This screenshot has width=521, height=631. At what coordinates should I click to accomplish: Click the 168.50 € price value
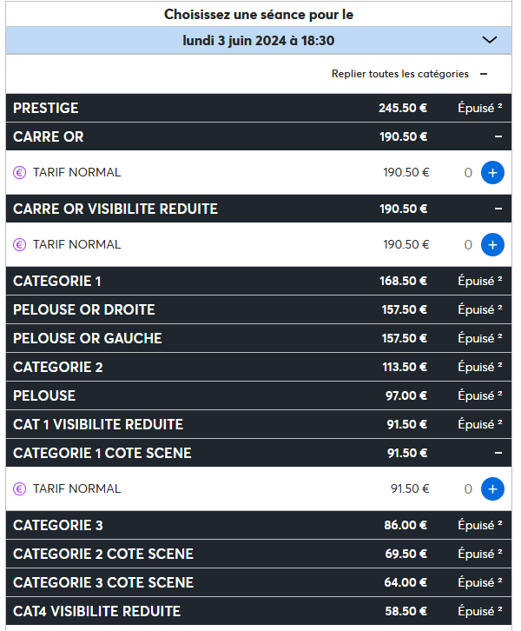click(x=403, y=281)
